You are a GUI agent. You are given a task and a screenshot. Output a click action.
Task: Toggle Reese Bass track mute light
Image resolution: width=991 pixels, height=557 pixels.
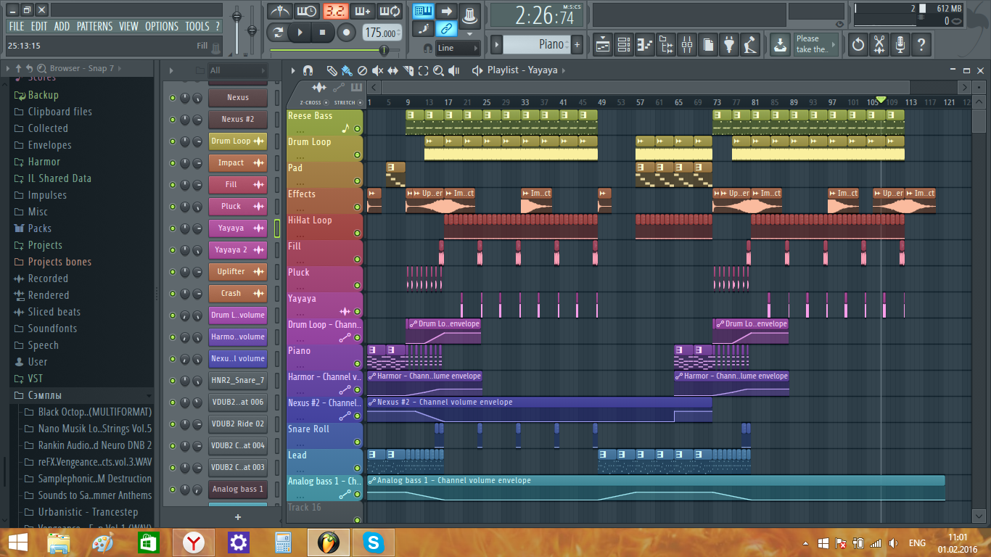357,128
